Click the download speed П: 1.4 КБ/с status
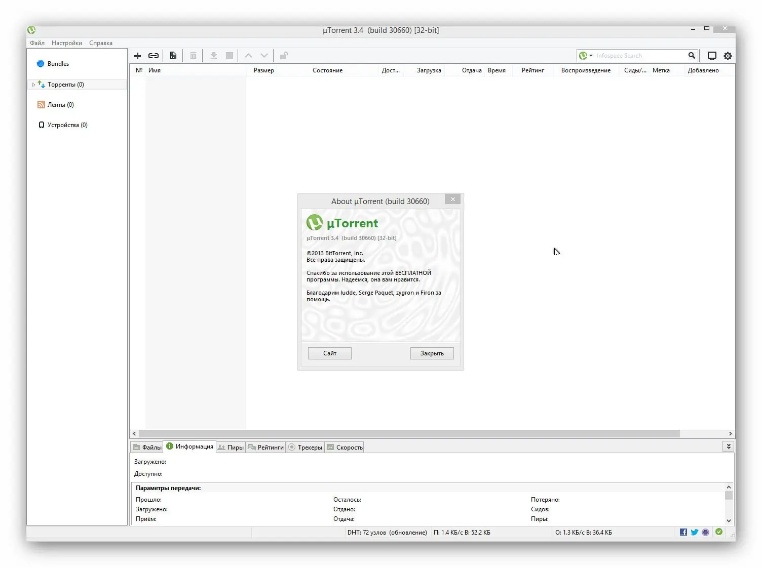This screenshot has height=568, width=762. tap(462, 533)
